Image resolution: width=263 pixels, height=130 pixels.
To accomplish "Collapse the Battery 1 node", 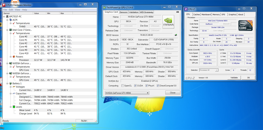I will coord(7,83).
